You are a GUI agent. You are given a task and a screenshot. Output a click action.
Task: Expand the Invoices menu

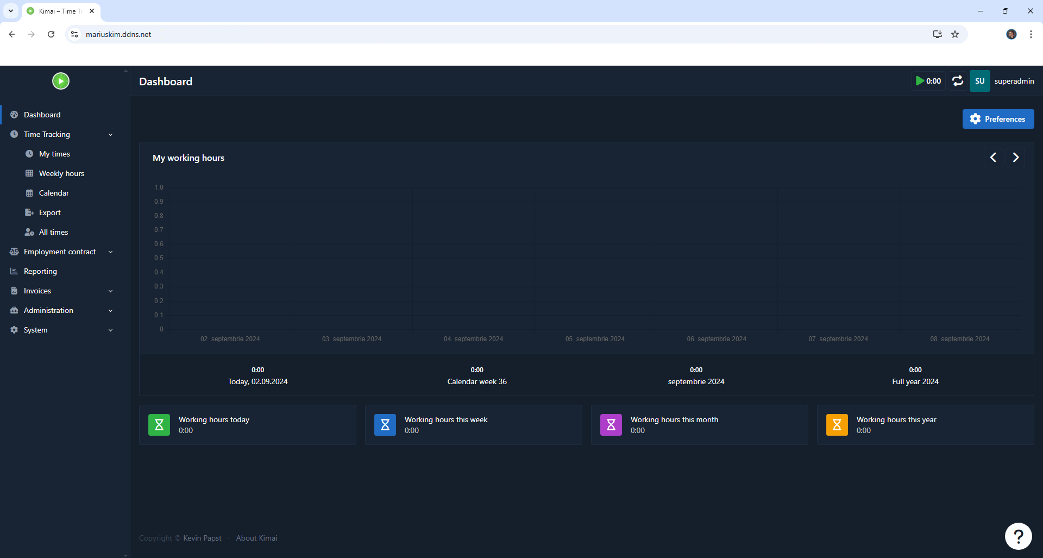point(110,291)
